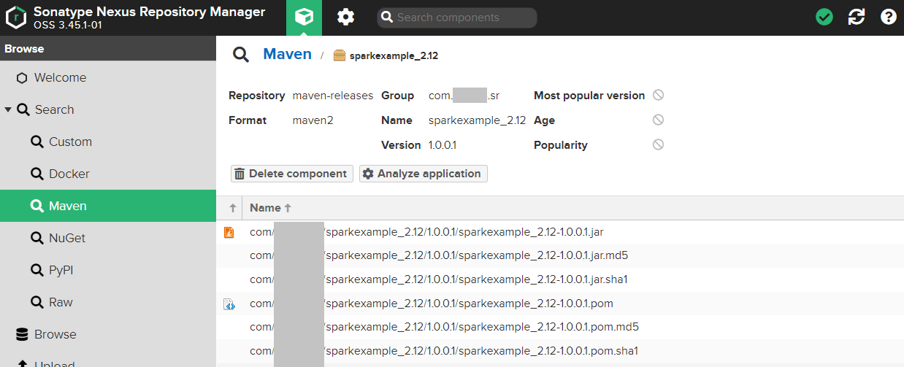Viewport: 904px width, 367px height.
Task: Open NuGet search in sidebar
Action: pyautogui.click(x=108, y=238)
